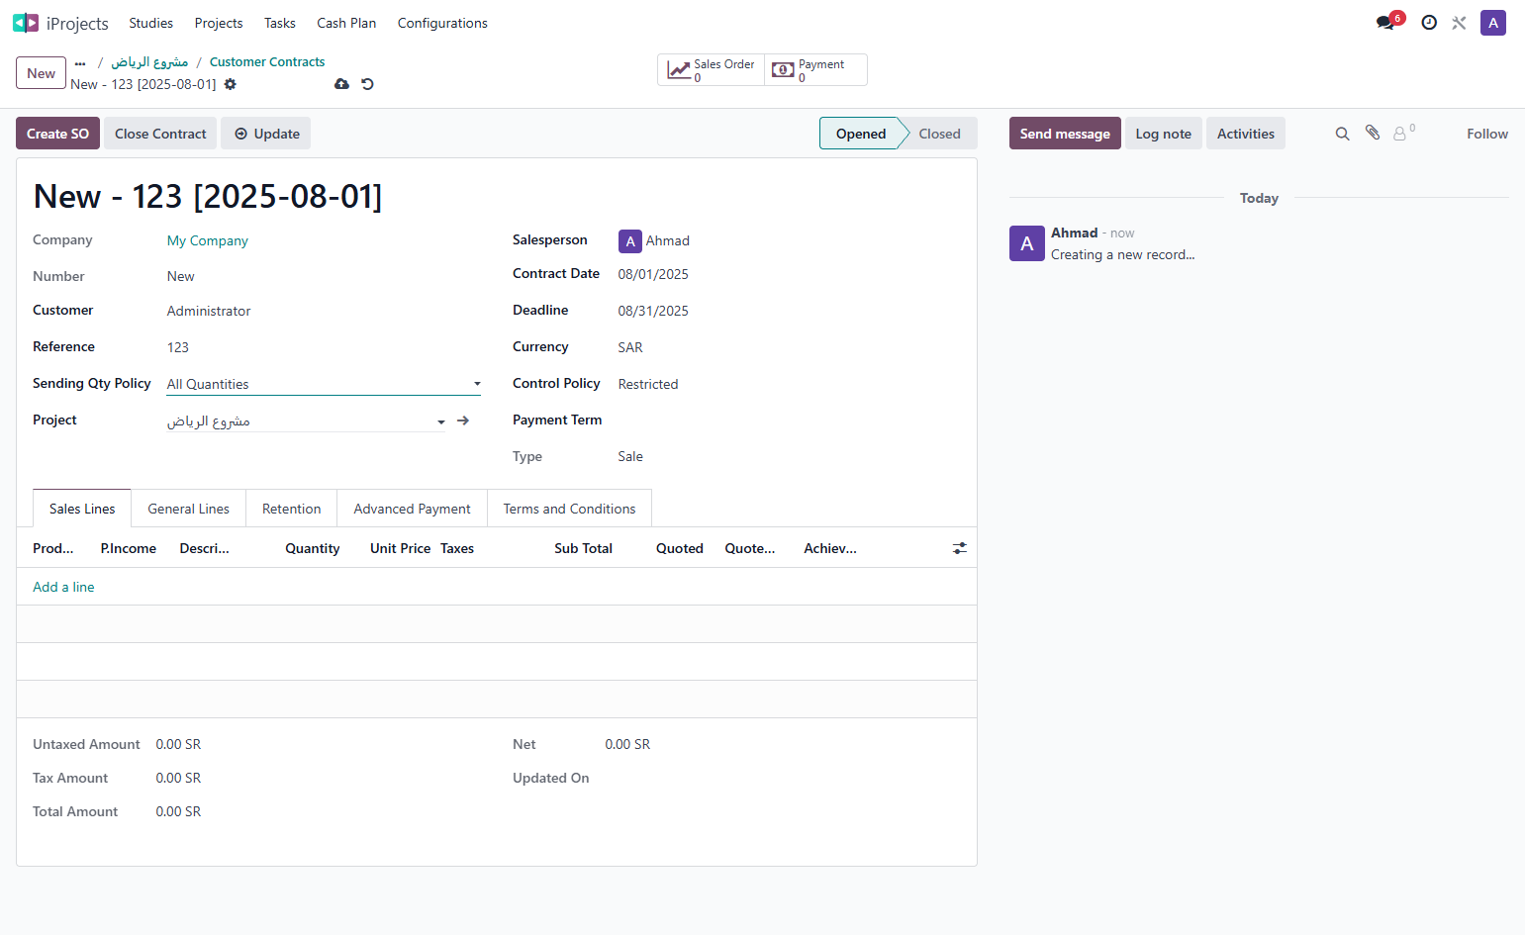Open the Sending Qty Policy dropdown
The image size is (1525, 935).
click(x=324, y=384)
